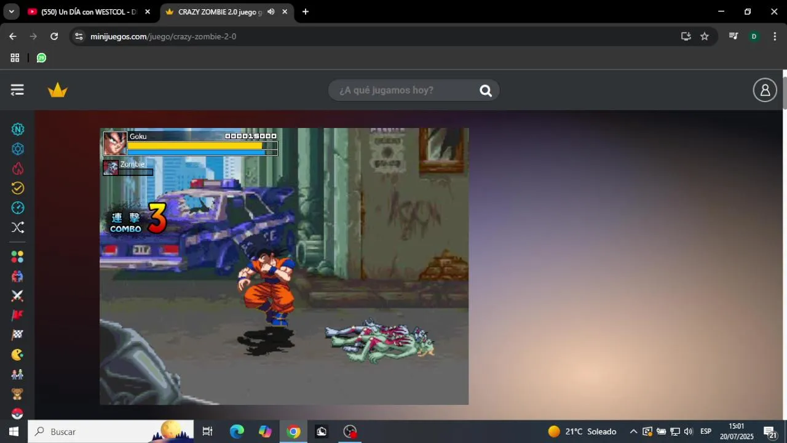Open the boxing gloves fighting category
The image size is (787, 443).
point(18,276)
